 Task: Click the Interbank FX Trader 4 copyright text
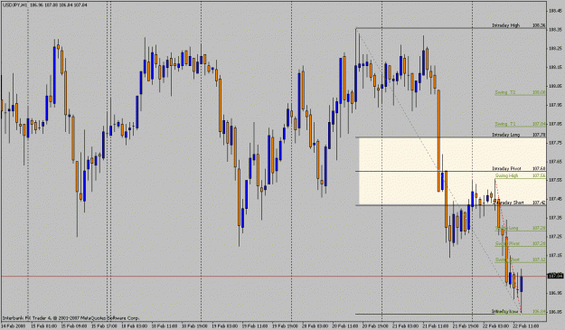click(x=71, y=318)
